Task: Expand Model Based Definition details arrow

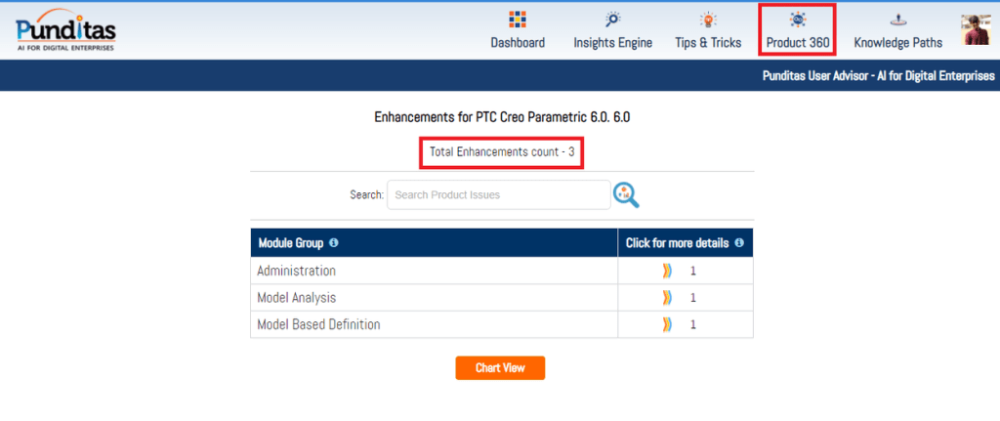Action: click(668, 324)
